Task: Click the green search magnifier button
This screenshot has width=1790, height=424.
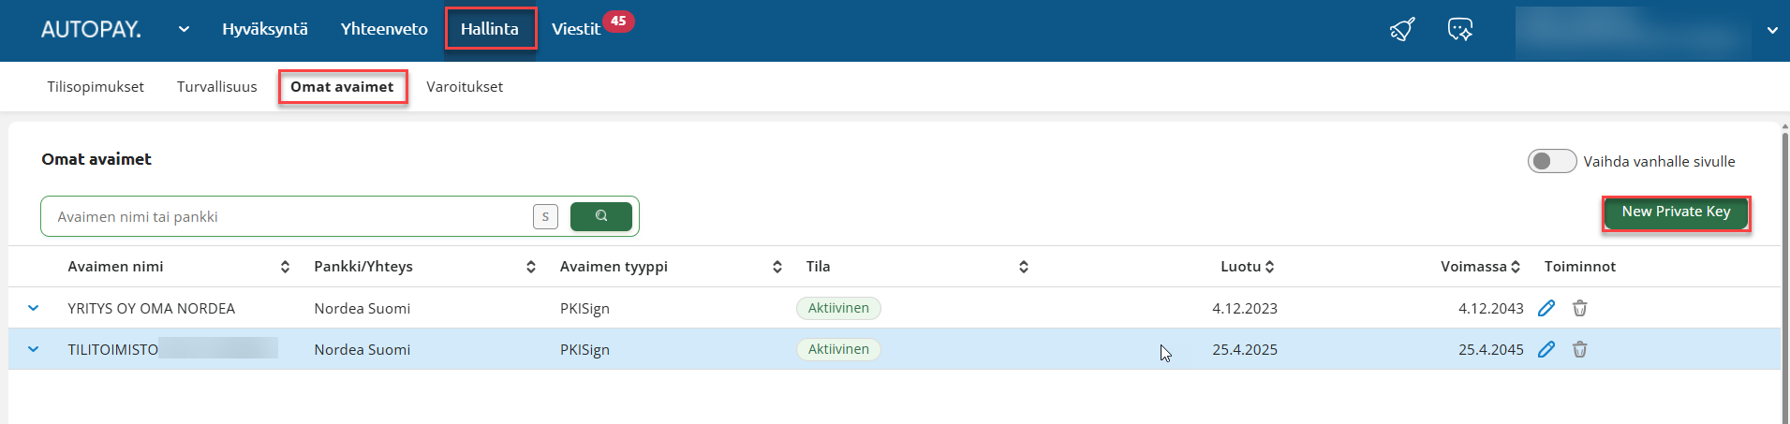Action: pyautogui.click(x=600, y=216)
